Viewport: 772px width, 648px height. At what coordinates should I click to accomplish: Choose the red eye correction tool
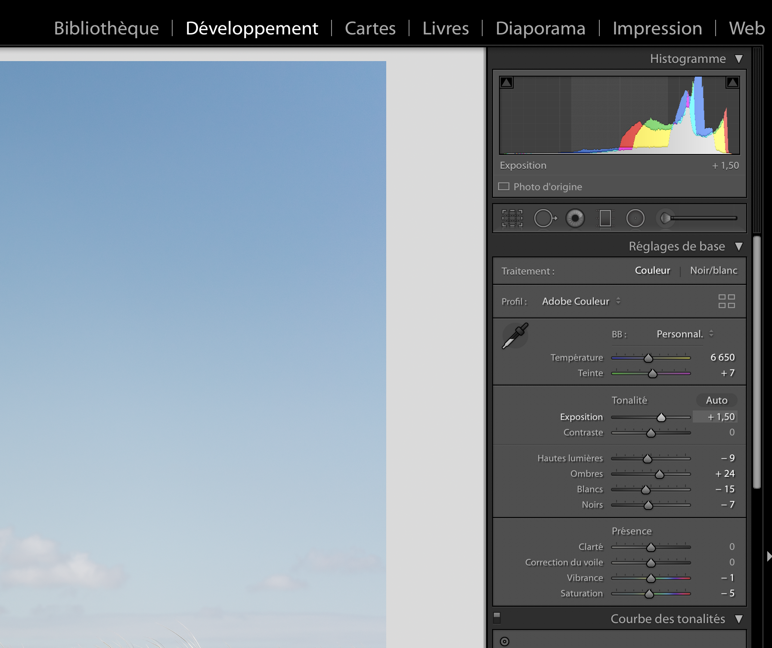point(575,218)
